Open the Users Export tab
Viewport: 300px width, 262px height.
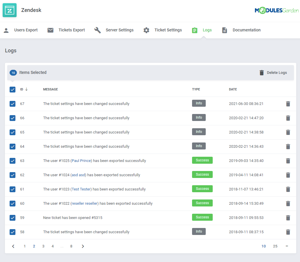coord(26,30)
